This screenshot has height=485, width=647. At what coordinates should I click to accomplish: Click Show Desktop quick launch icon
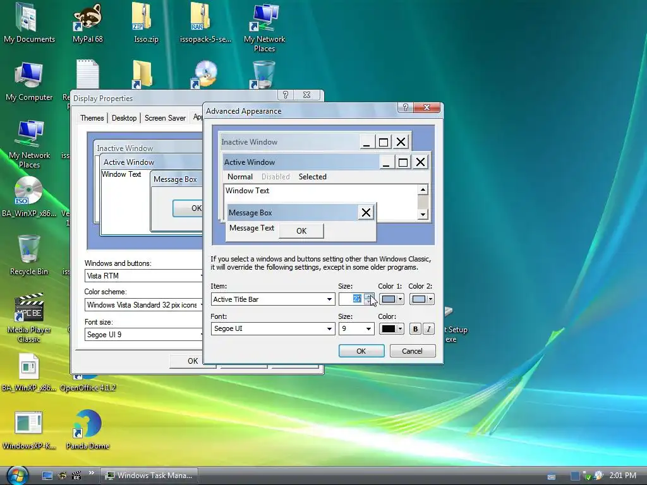pos(47,476)
